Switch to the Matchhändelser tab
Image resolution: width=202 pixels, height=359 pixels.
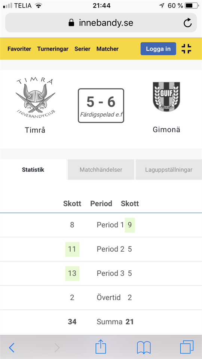pyautogui.click(x=101, y=170)
